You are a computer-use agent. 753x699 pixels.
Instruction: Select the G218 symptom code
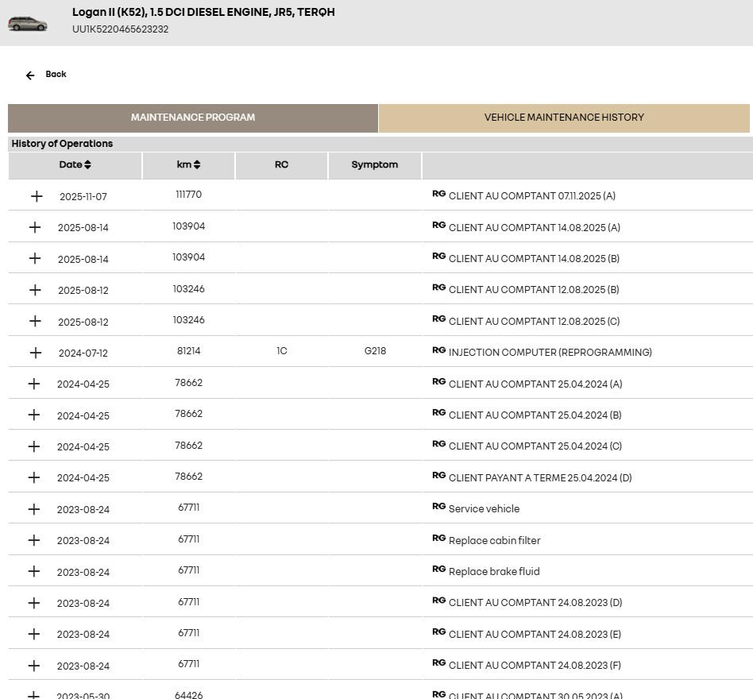(375, 351)
